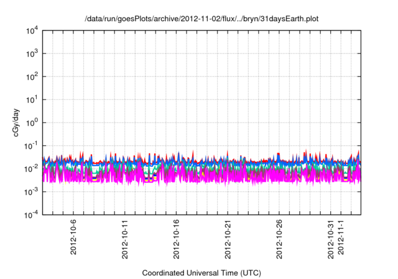Screen dimensions: 398x279
Task: Click the 10^-2 y-axis tick label
Action: point(31,169)
